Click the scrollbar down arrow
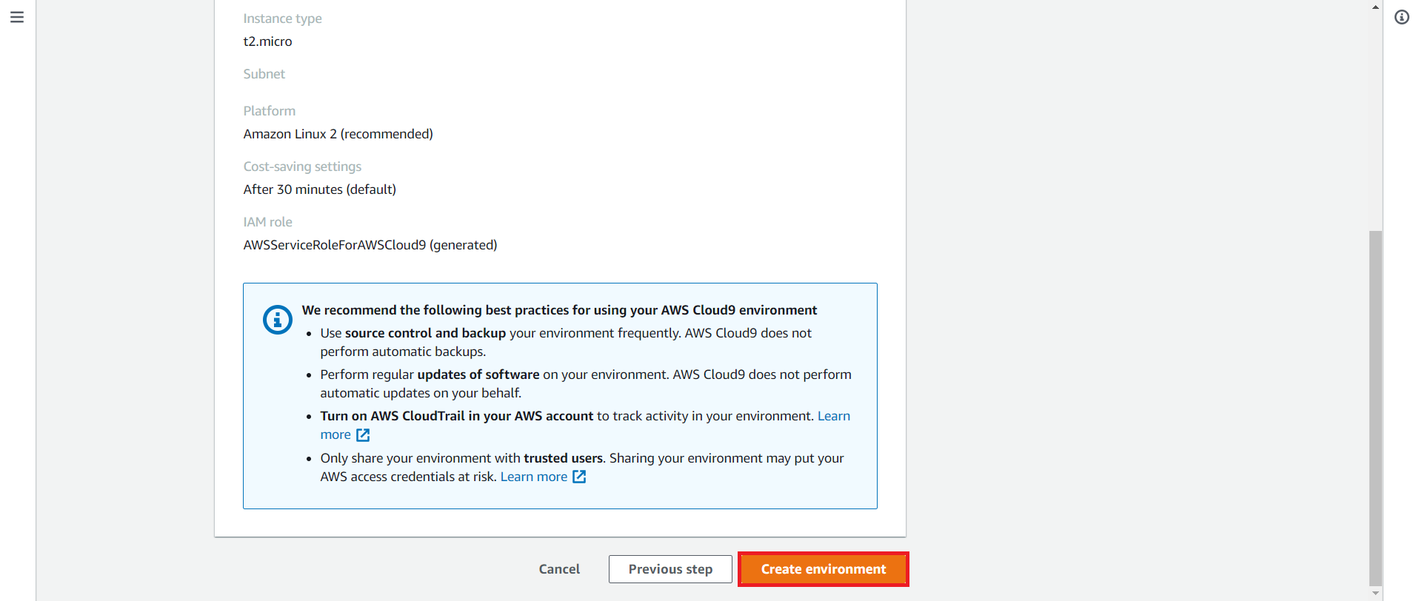Image resolution: width=1419 pixels, height=601 pixels. tap(1375, 594)
